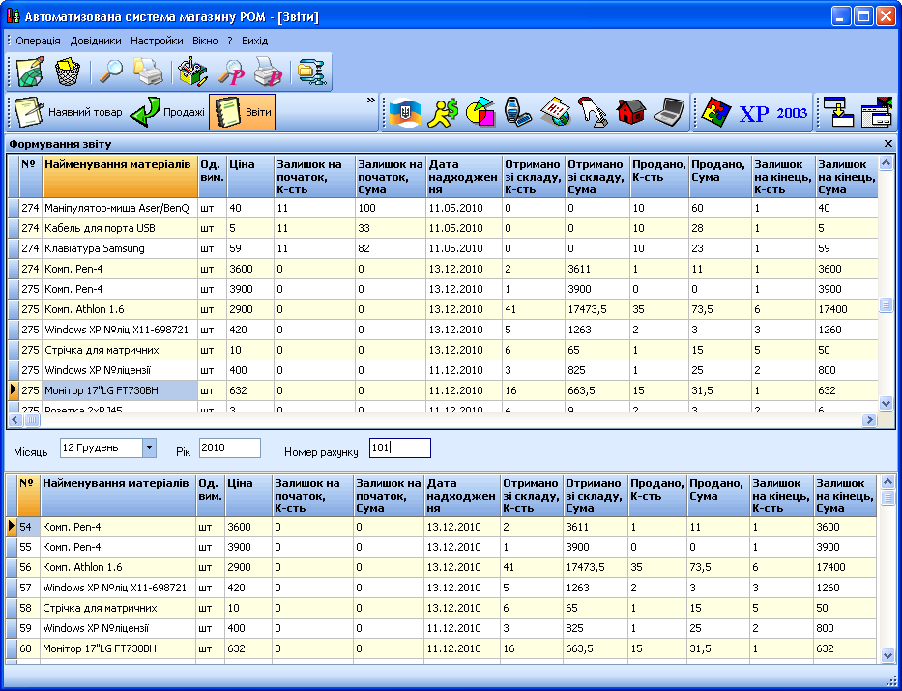Click up arrow of lower table scrollbar

click(x=887, y=481)
